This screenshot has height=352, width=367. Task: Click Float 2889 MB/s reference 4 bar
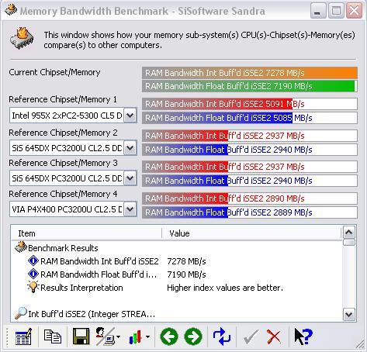(250, 212)
